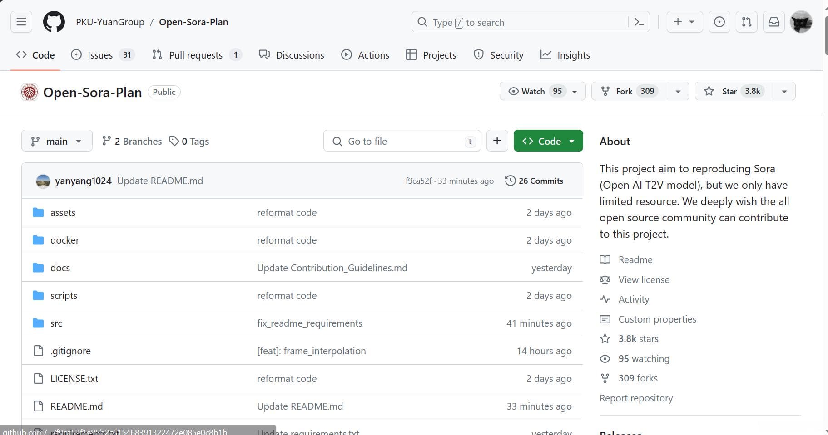Expand the Star lists dropdown arrow

(x=784, y=91)
